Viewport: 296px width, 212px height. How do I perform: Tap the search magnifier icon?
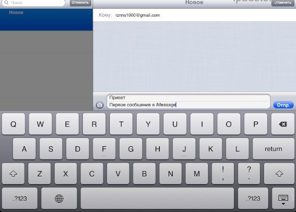click(x=6, y=3)
